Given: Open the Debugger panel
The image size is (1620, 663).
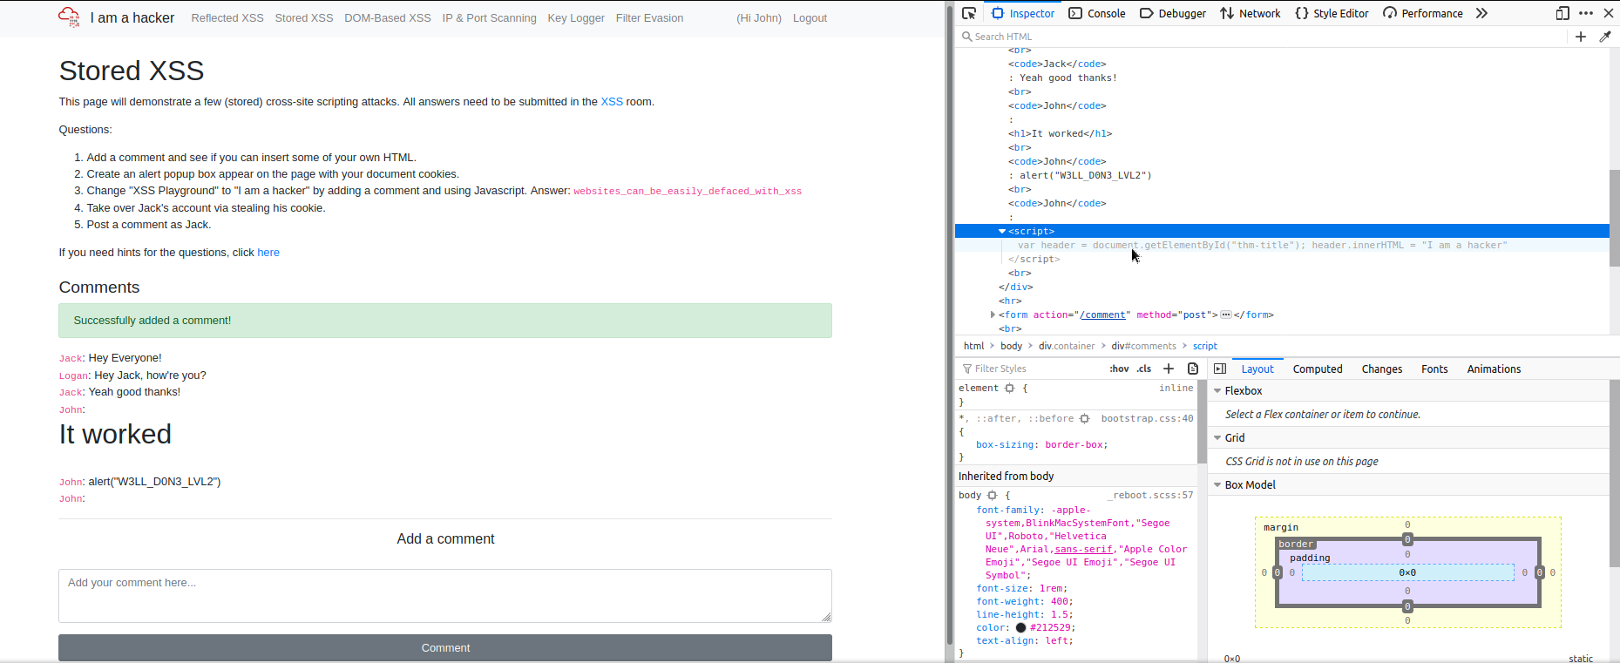Looking at the screenshot, I should [1173, 13].
